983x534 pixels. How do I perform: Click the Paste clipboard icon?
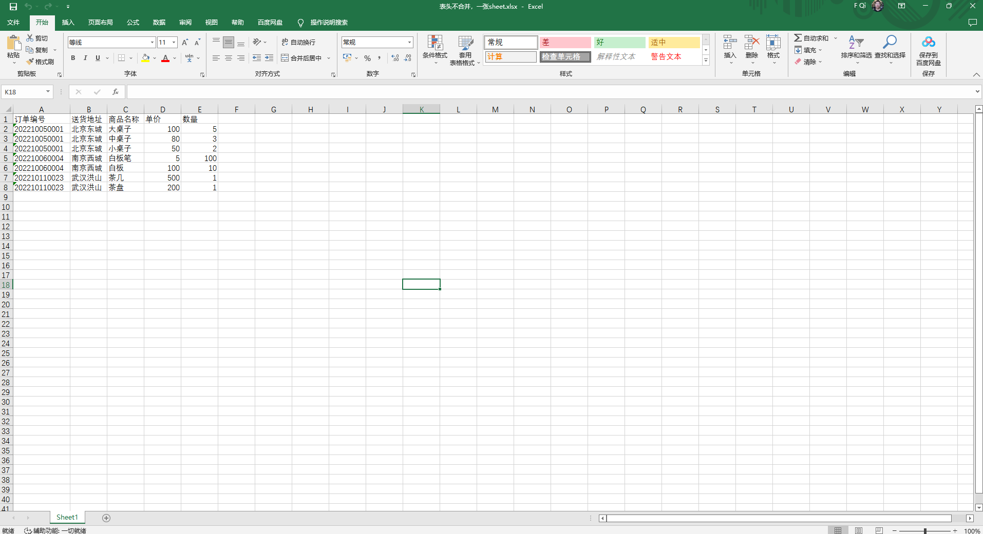click(13, 43)
